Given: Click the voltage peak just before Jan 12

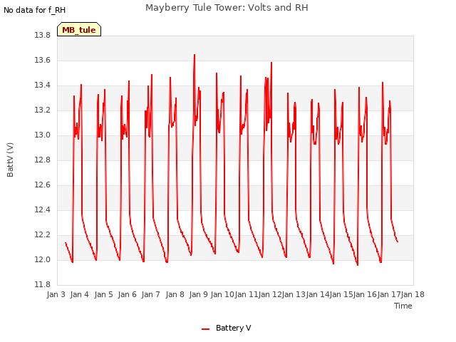Looking at the screenshot, I should (x=271, y=63).
